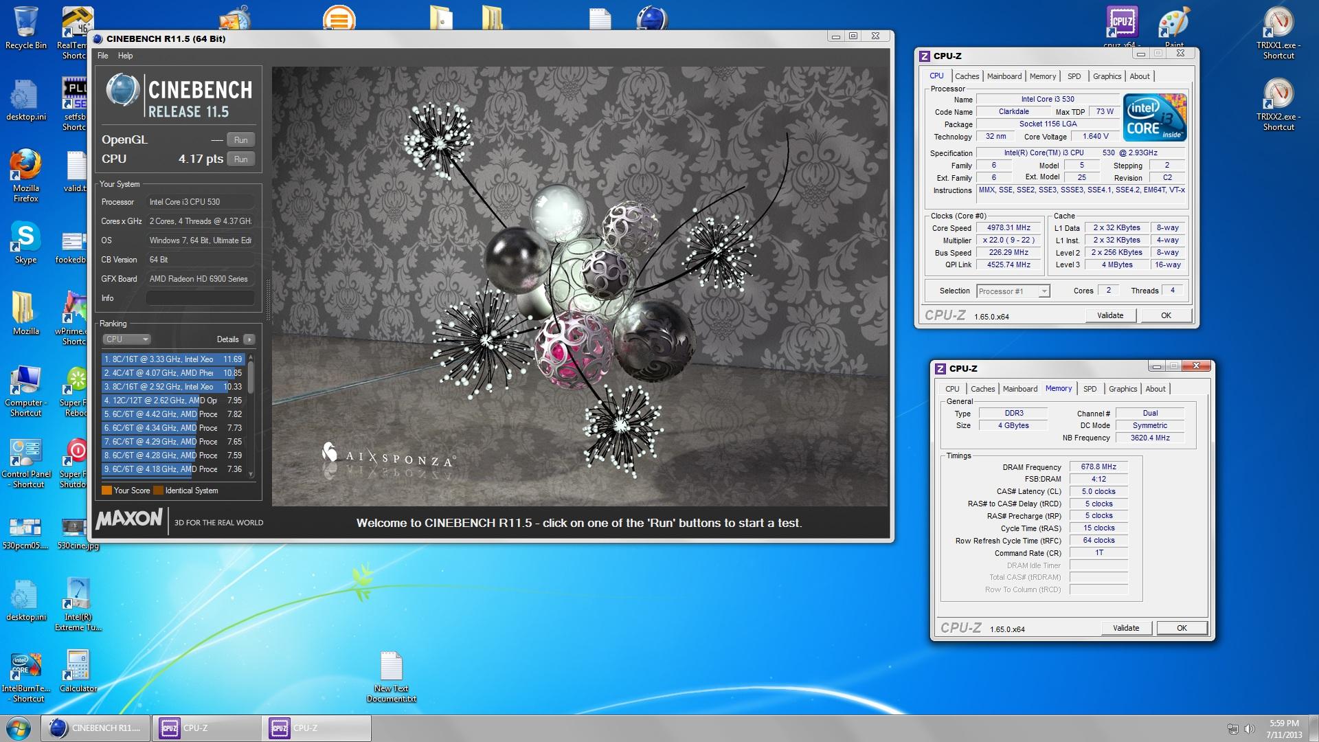Click the Your Score orange legend swatch
This screenshot has height=742, width=1319.
click(x=106, y=491)
